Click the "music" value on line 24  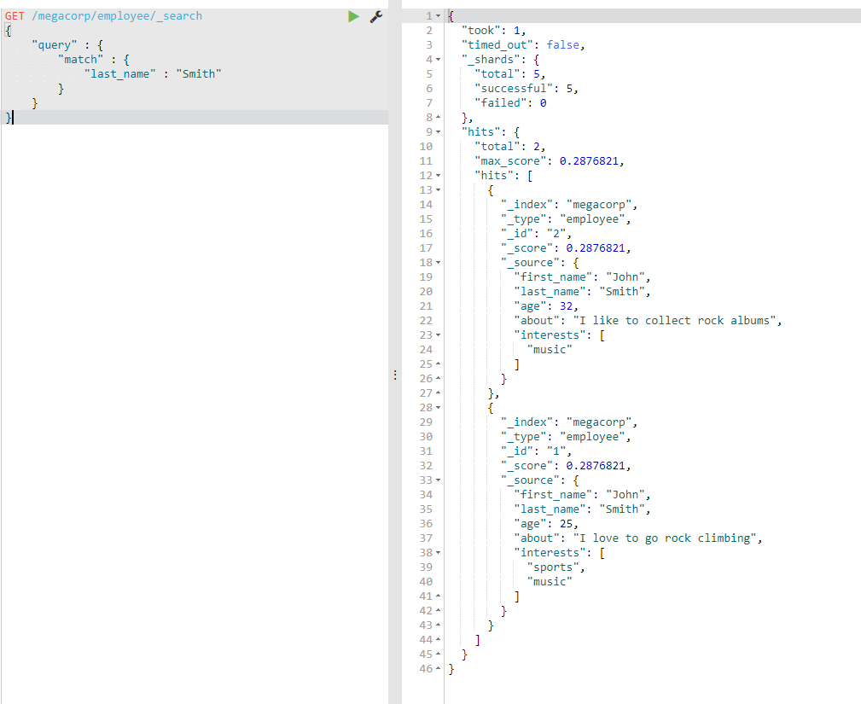tap(550, 349)
